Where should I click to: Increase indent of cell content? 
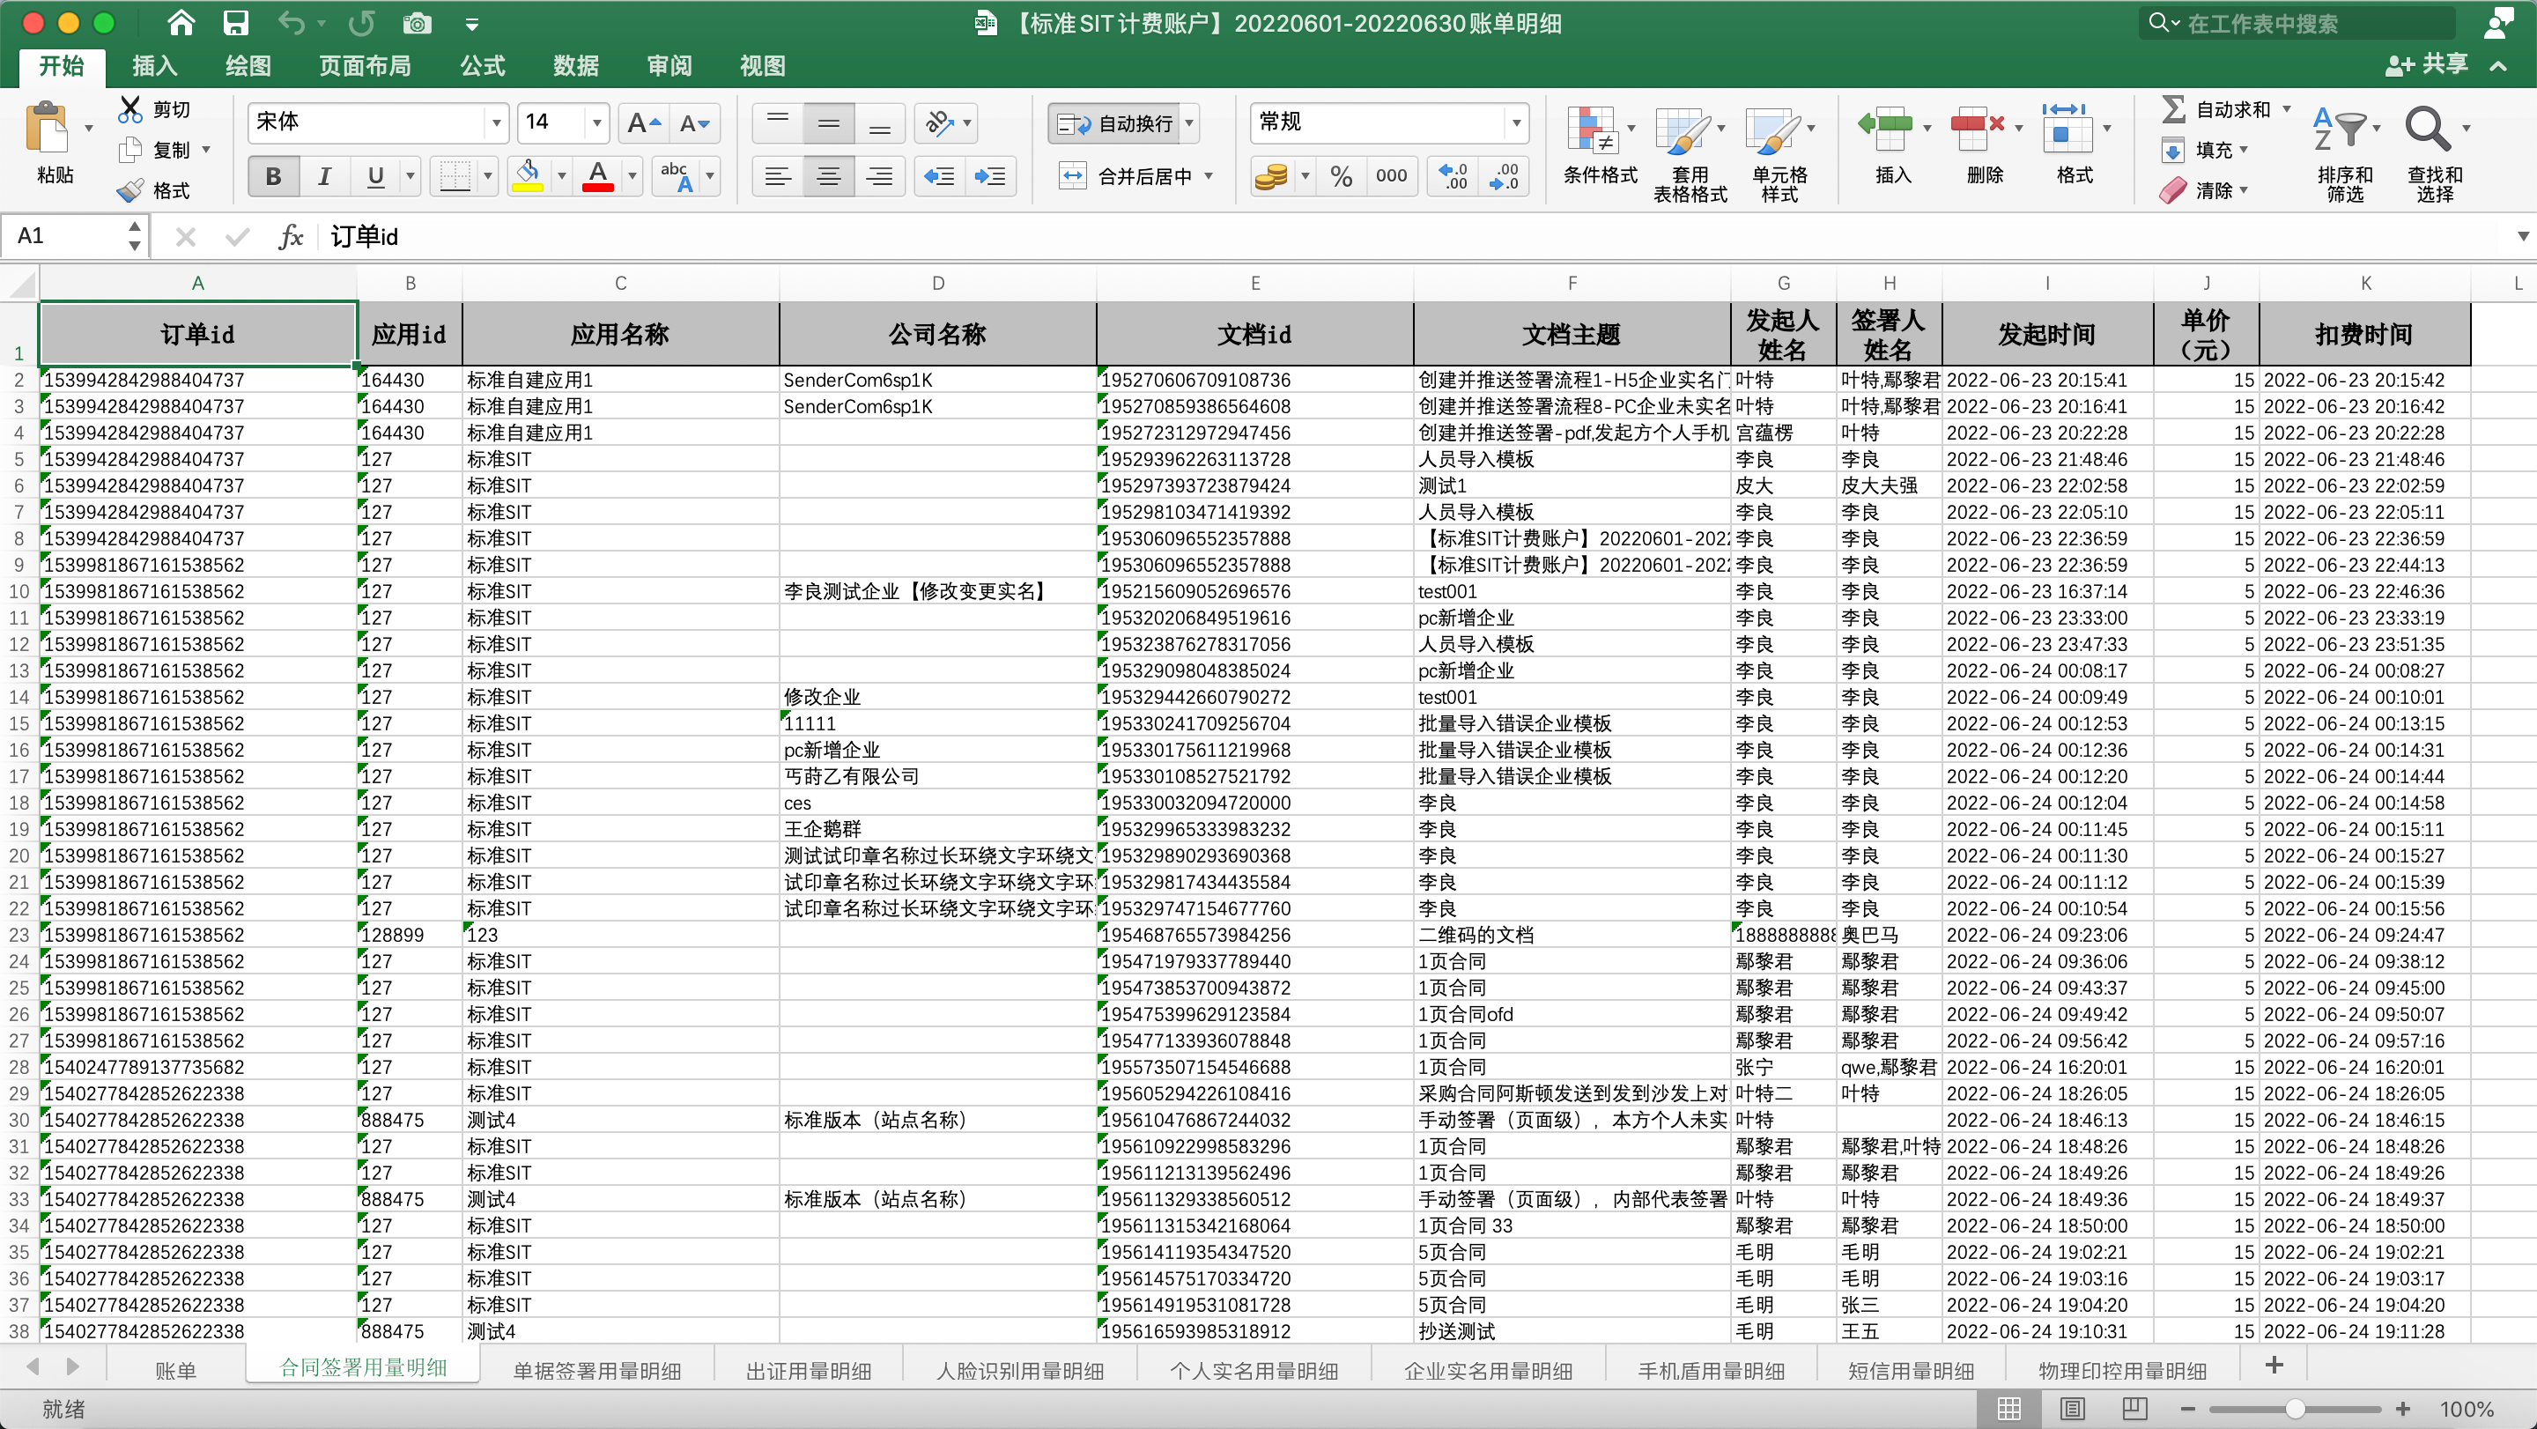click(990, 176)
